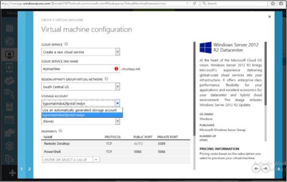
Task: Select kyportalvhds42fpv6d1mdyn highlighted option
Action: (x=82, y=115)
